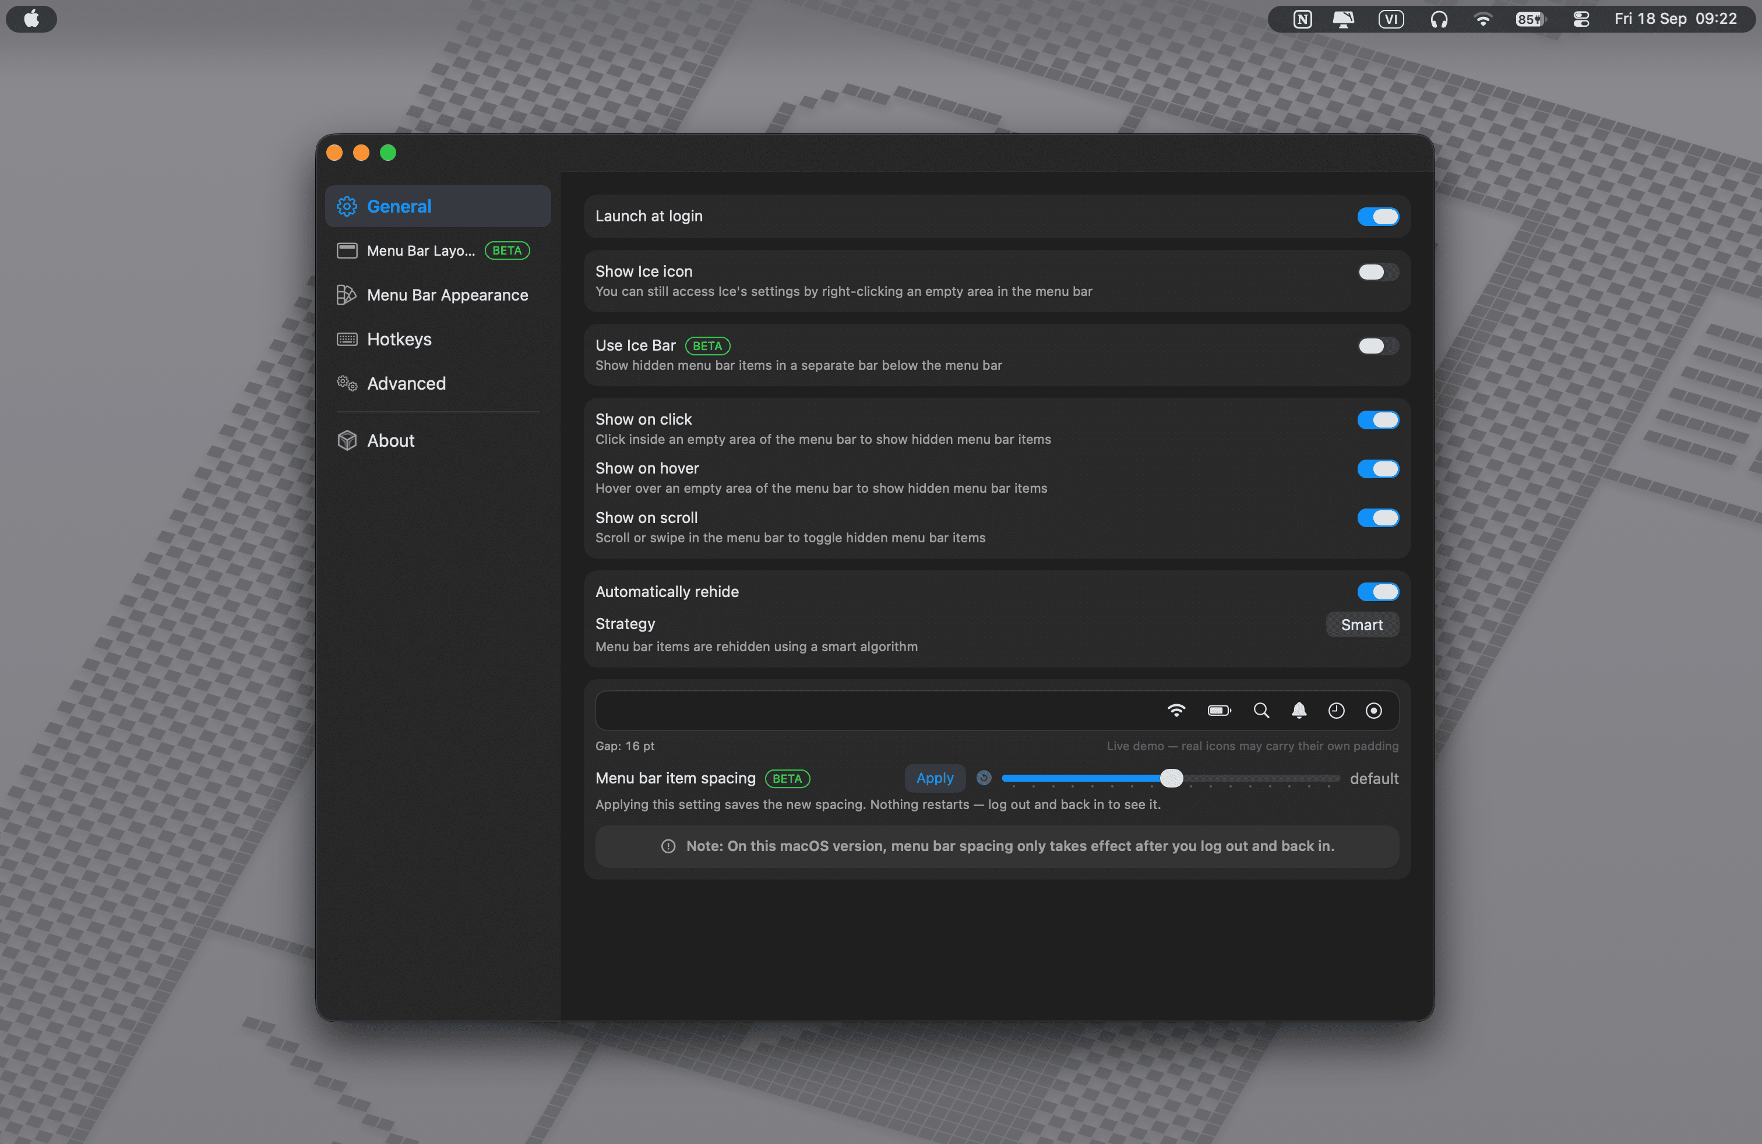
Task: Click the clock icon in live demo
Action: 1335,711
